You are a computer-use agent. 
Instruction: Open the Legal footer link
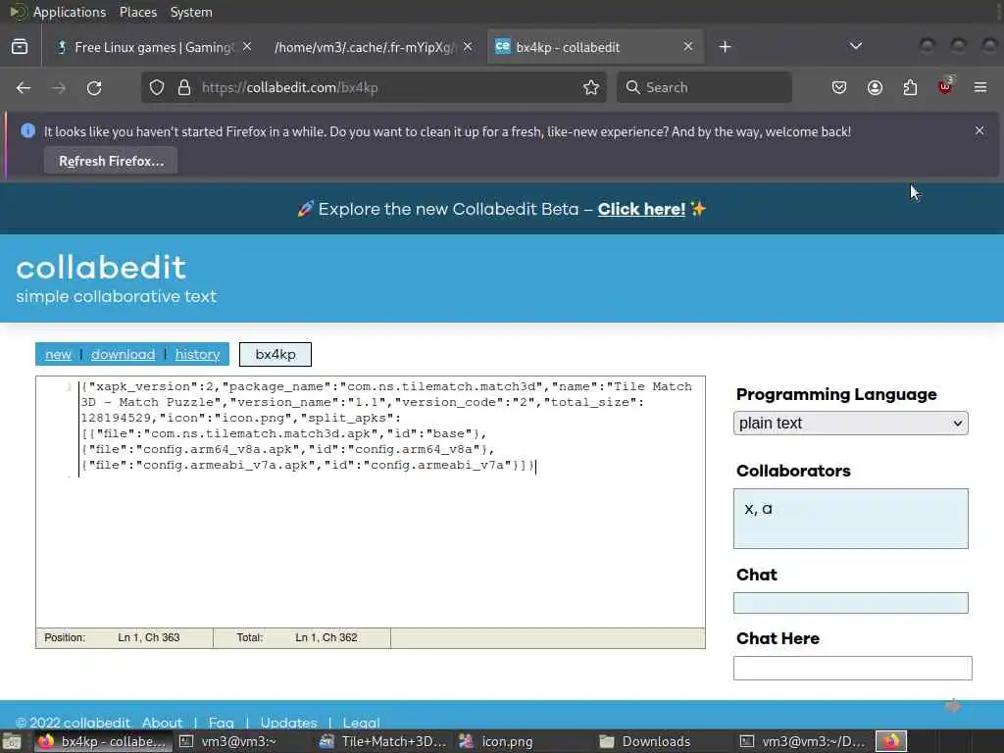click(x=361, y=723)
